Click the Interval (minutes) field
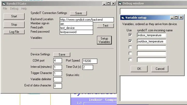Screen dimensions: 187x105 pyautogui.click(x=58, y=67)
